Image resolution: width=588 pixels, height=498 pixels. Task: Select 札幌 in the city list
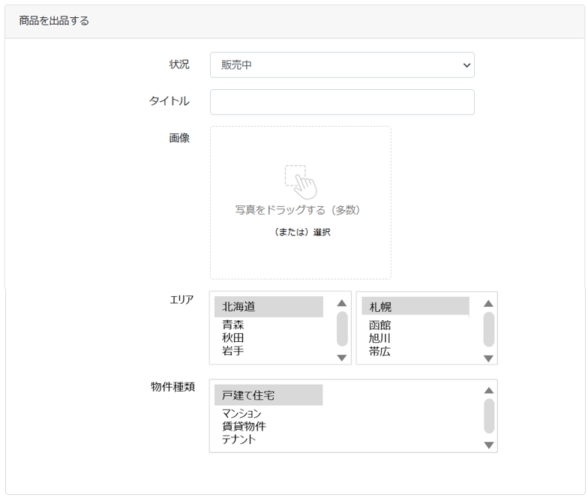click(x=415, y=307)
